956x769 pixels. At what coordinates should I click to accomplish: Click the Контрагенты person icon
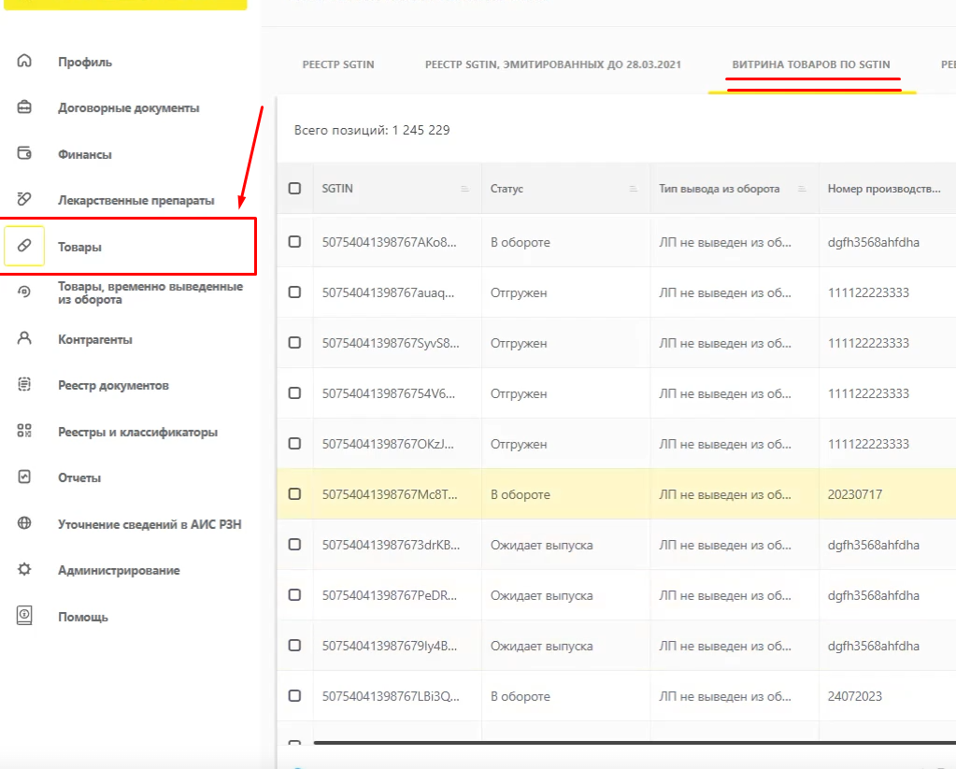click(x=24, y=339)
